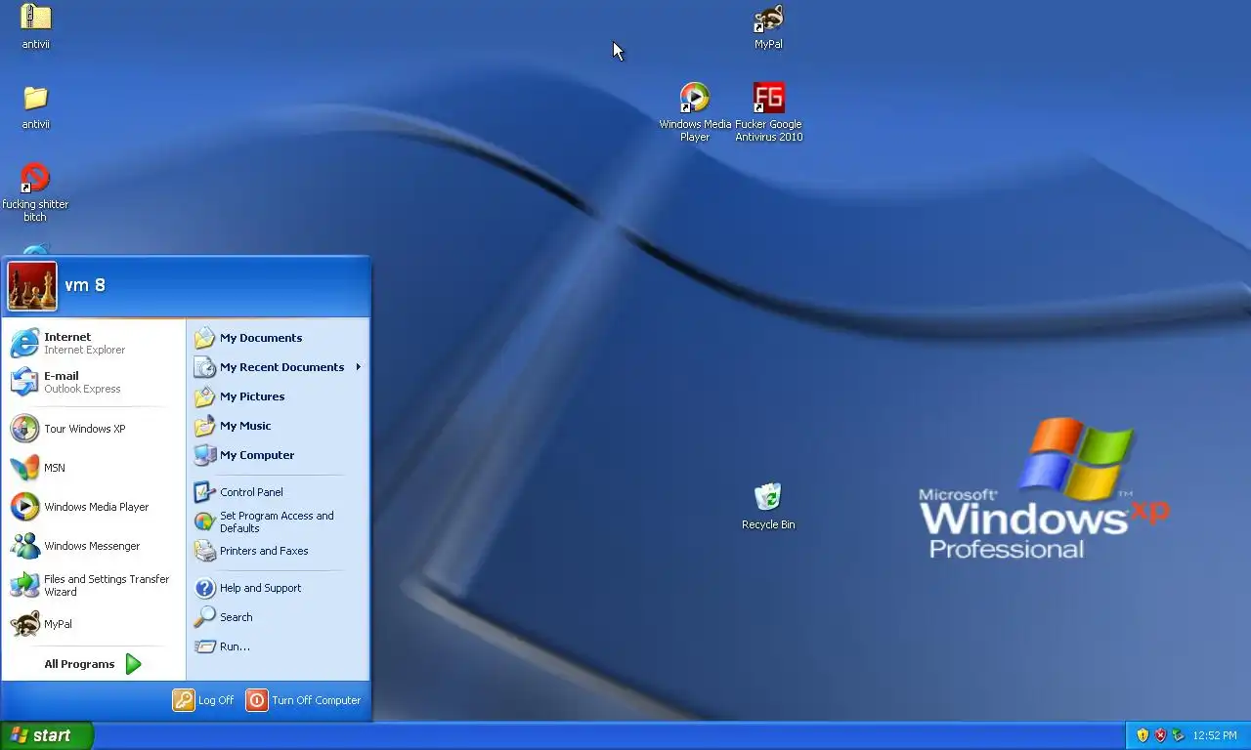The image size is (1251, 750).
Task: Open My Documents folder
Action: pyautogui.click(x=278, y=338)
